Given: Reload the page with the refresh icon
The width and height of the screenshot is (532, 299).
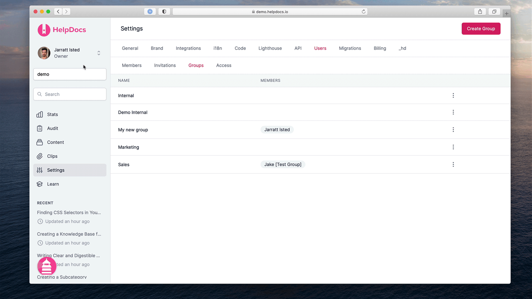Looking at the screenshot, I should click(364, 11).
